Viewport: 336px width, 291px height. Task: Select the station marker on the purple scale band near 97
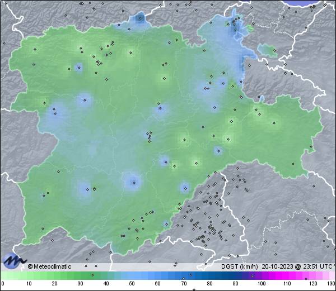point(252,276)
